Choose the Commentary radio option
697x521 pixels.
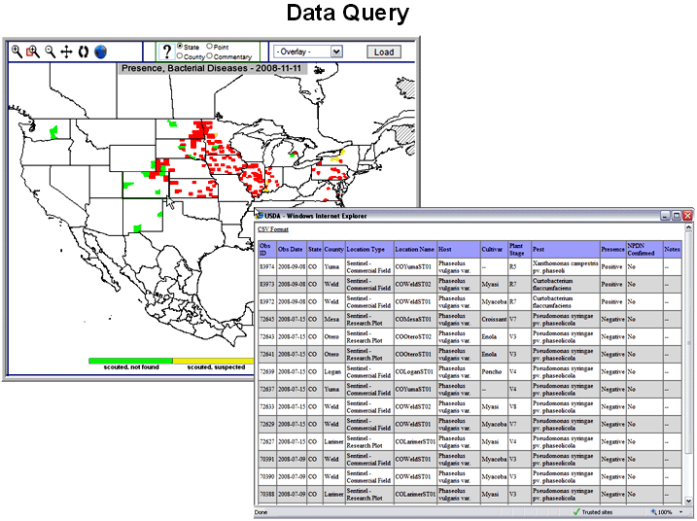209,57
